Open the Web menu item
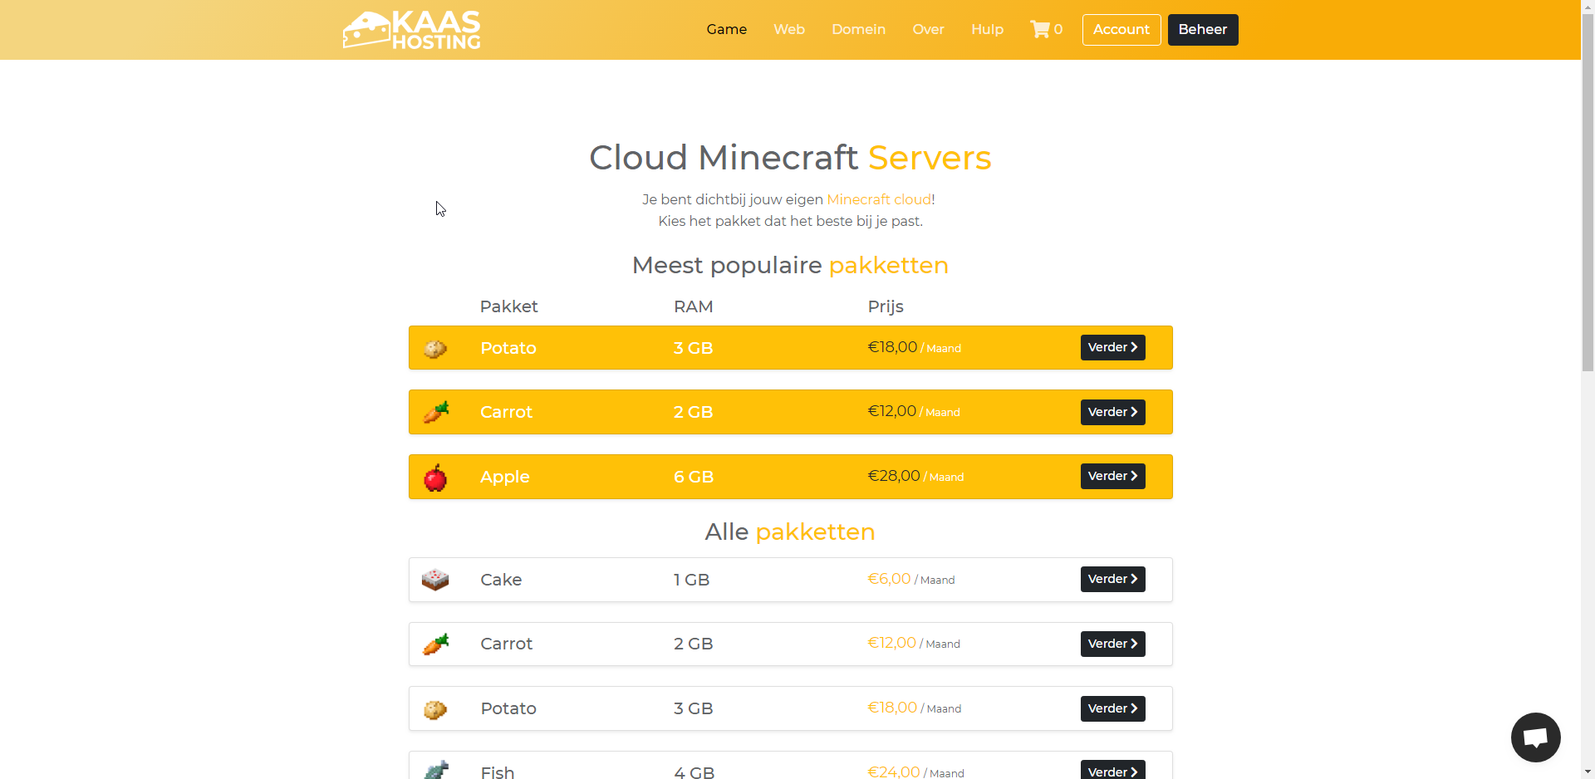Screen dimensions: 1595x779 788,30
